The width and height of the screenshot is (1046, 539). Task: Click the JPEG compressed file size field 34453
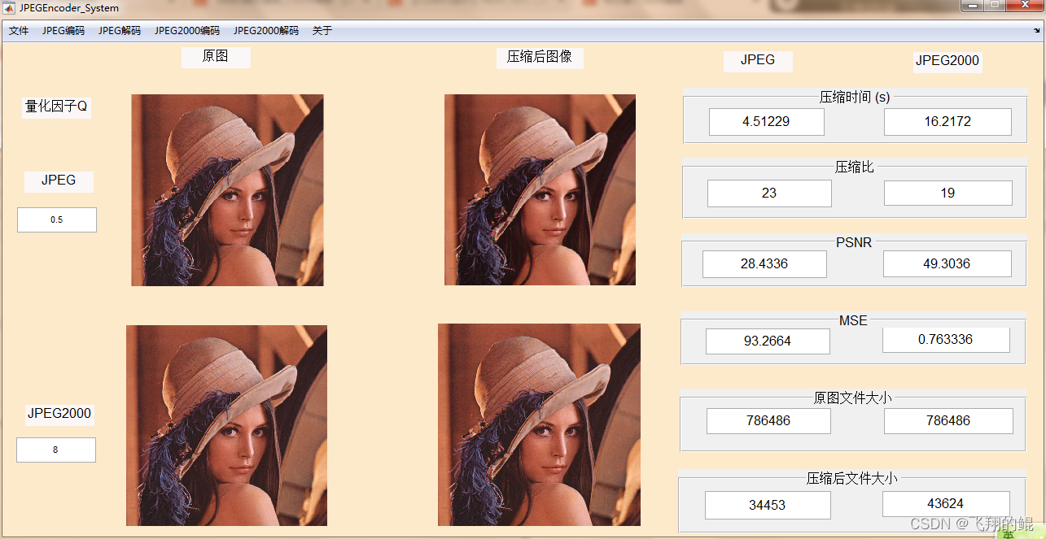click(x=768, y=505)
